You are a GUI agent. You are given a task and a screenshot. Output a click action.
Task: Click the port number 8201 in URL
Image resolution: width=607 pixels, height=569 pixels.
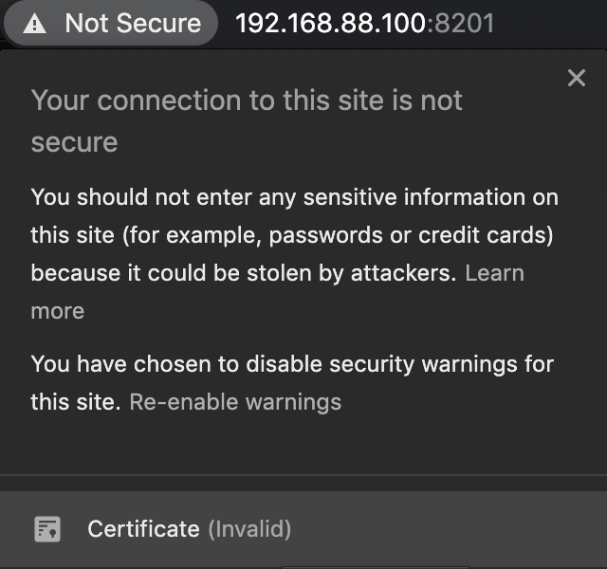[464, 23]
